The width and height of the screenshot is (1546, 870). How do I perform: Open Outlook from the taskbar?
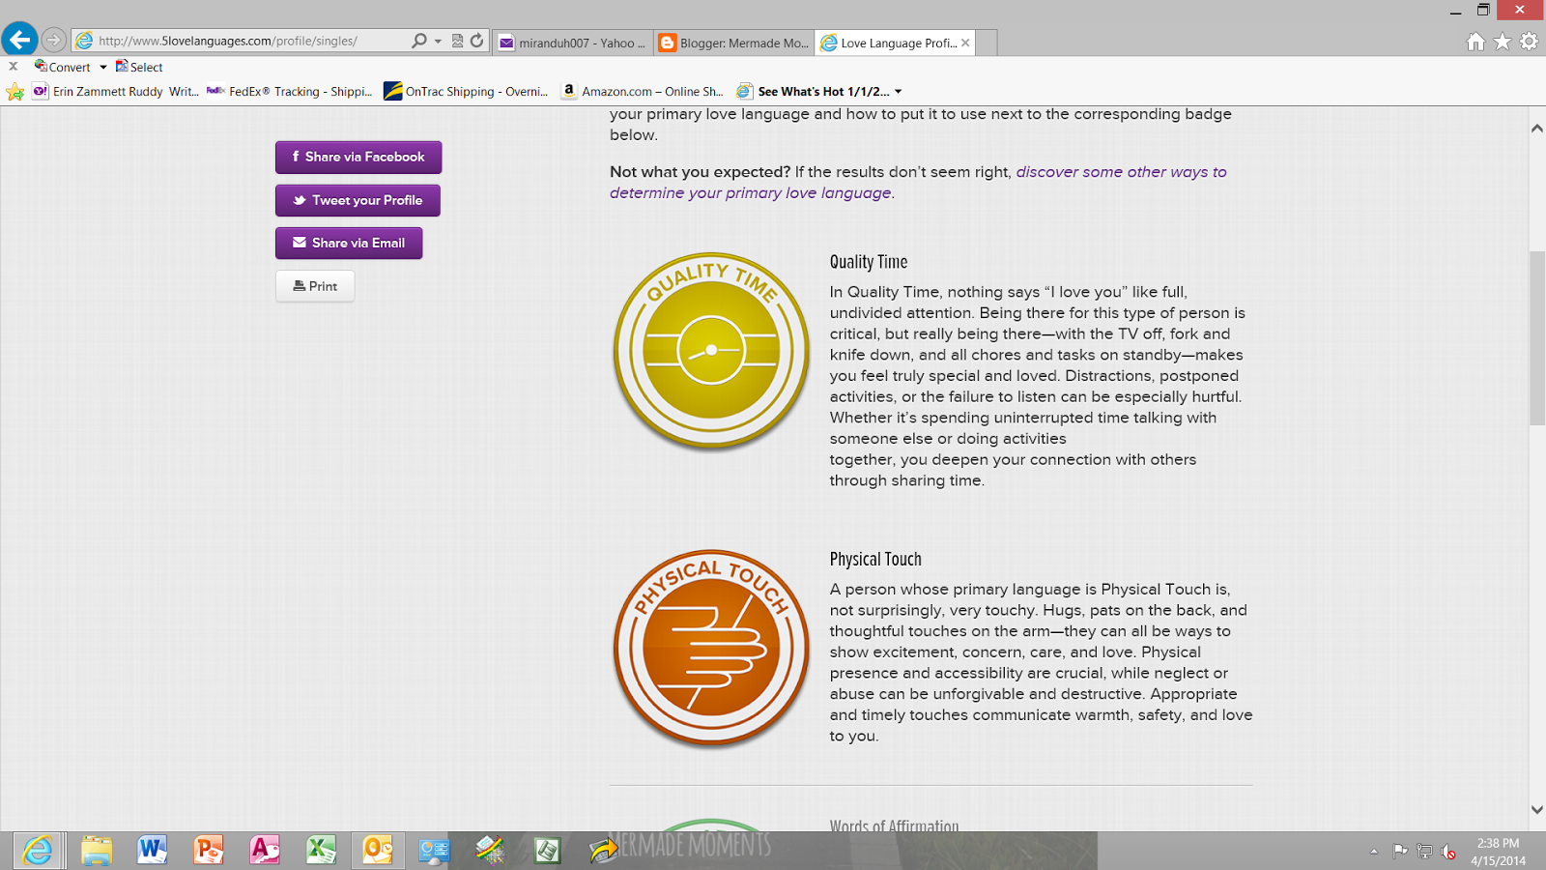377,851
